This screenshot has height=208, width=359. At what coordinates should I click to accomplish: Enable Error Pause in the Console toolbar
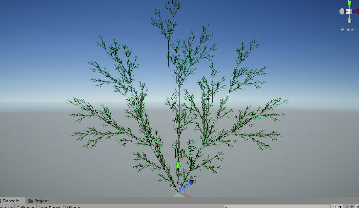50,207
